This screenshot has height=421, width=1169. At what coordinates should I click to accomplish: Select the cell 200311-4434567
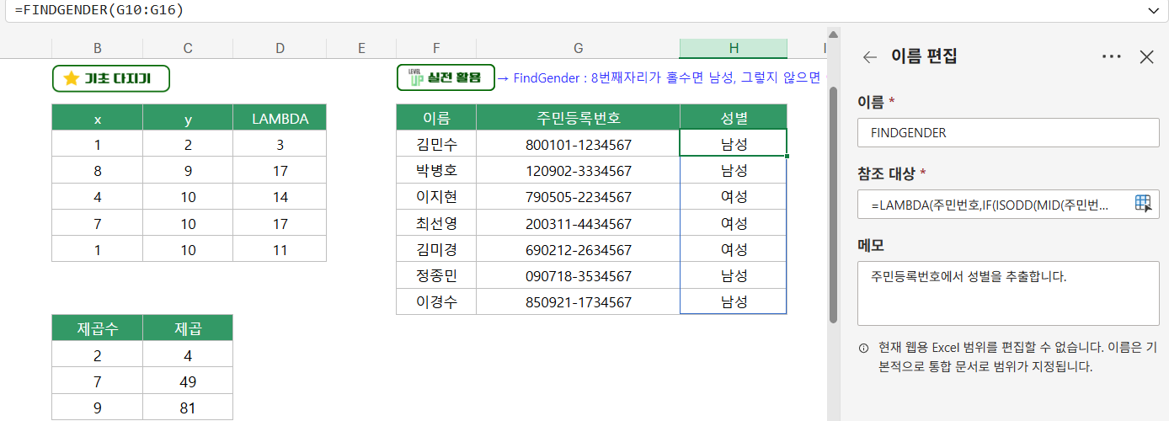pyautogui.click(x=578, y=223)
